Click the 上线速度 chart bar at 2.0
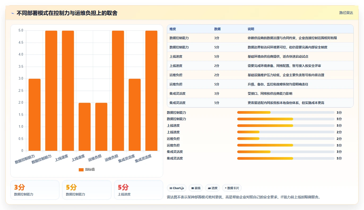 tap(85, 127)
